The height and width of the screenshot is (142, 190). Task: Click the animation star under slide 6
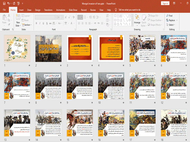pyautogui.click(x=186, y=66)
